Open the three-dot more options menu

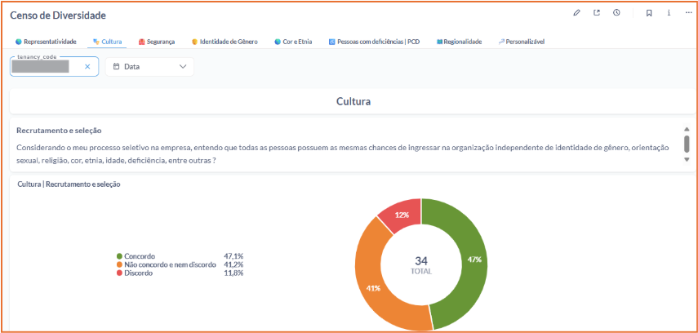point(688,13)
